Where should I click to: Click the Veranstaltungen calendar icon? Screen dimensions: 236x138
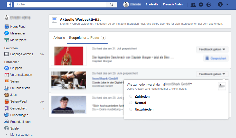(6, 75)
